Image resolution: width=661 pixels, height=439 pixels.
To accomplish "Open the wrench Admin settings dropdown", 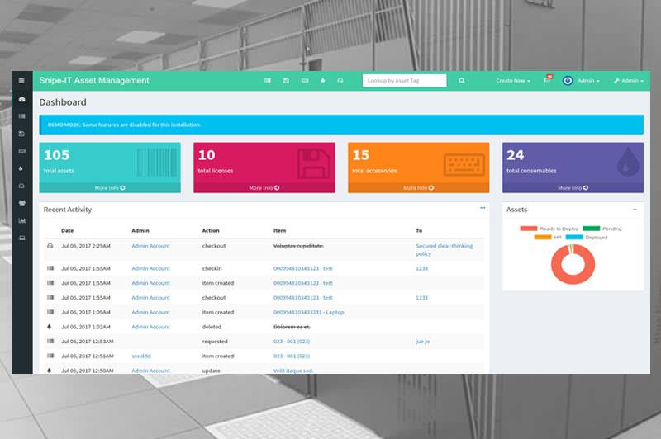I will [629, 81].
